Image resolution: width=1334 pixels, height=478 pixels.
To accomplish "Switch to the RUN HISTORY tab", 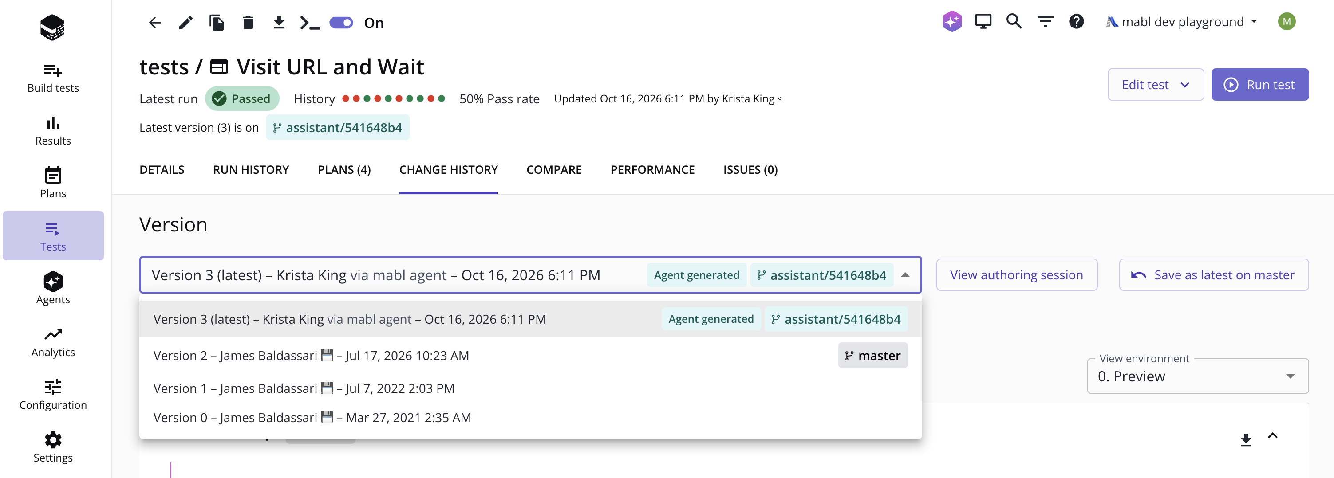I will coord(251,170).
